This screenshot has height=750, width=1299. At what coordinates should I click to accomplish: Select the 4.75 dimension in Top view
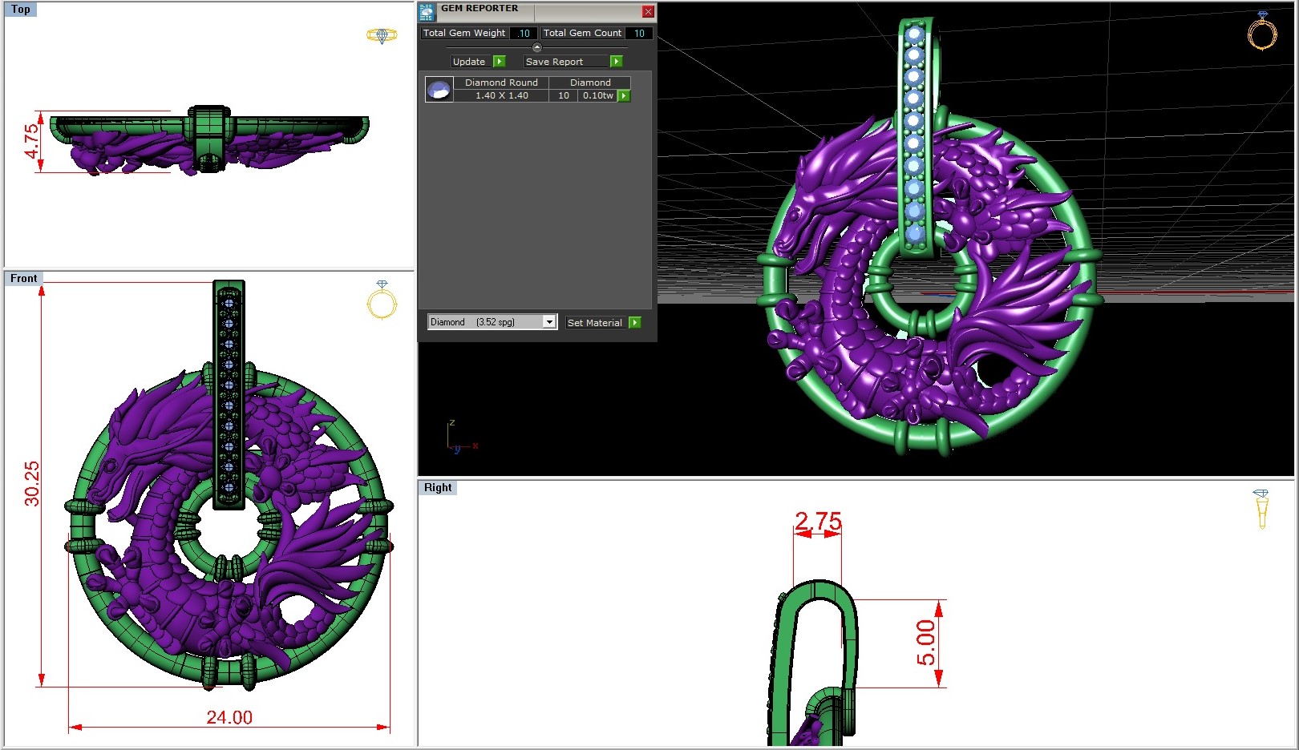pos(31,141)
